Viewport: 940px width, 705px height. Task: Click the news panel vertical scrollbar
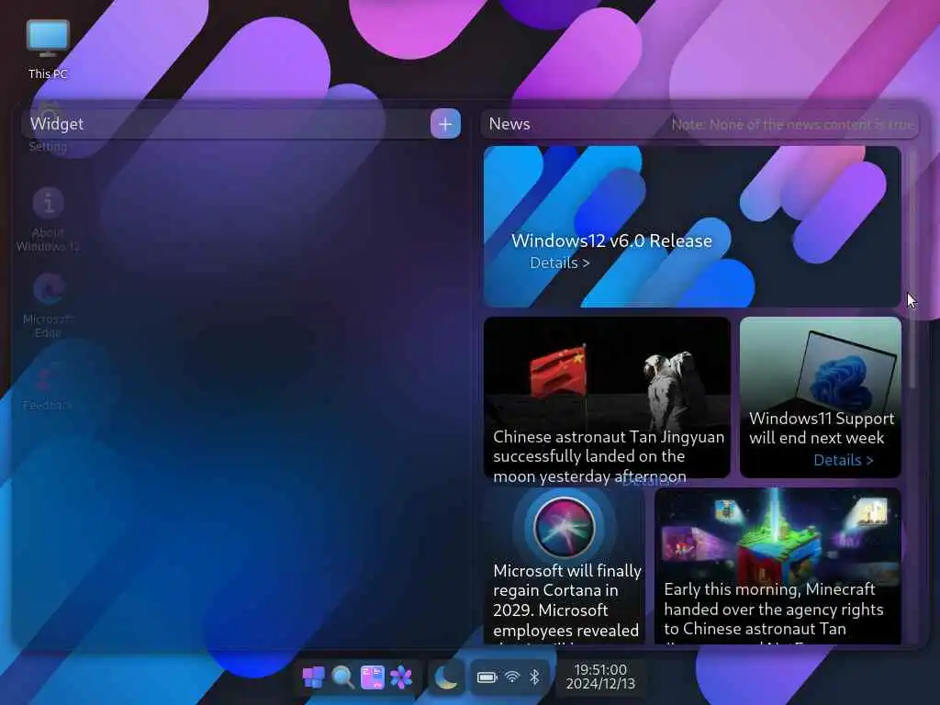pos(912,270)
